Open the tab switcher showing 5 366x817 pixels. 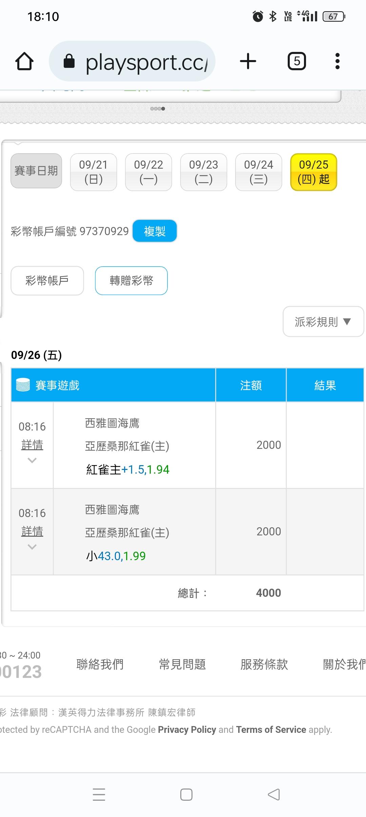297,61
